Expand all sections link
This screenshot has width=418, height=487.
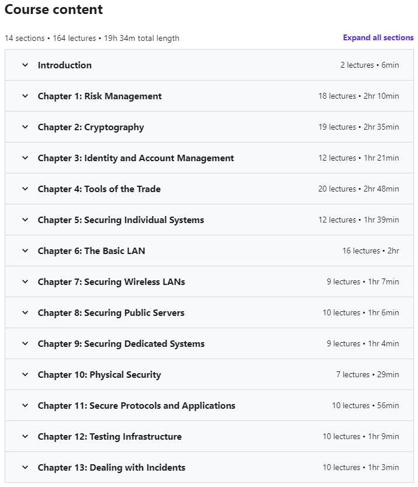point(378,37)
